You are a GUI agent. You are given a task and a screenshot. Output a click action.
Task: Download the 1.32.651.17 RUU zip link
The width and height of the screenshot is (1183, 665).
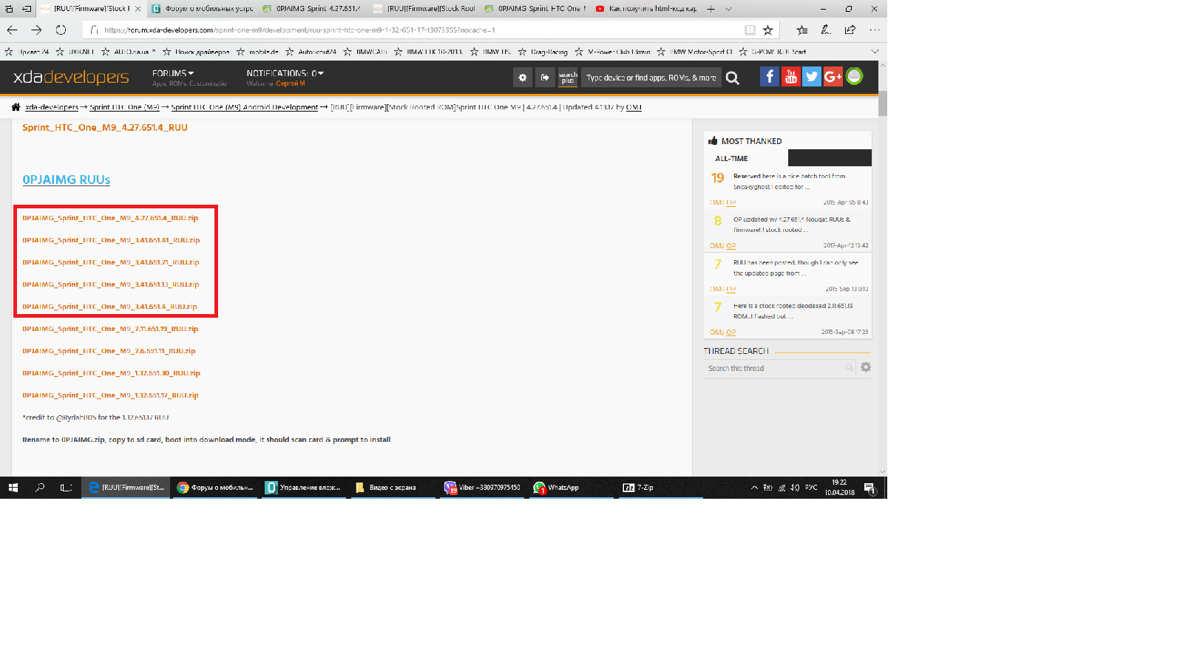110,395
